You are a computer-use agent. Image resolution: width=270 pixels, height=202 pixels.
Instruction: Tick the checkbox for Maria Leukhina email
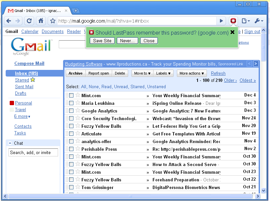click(71, 103)
